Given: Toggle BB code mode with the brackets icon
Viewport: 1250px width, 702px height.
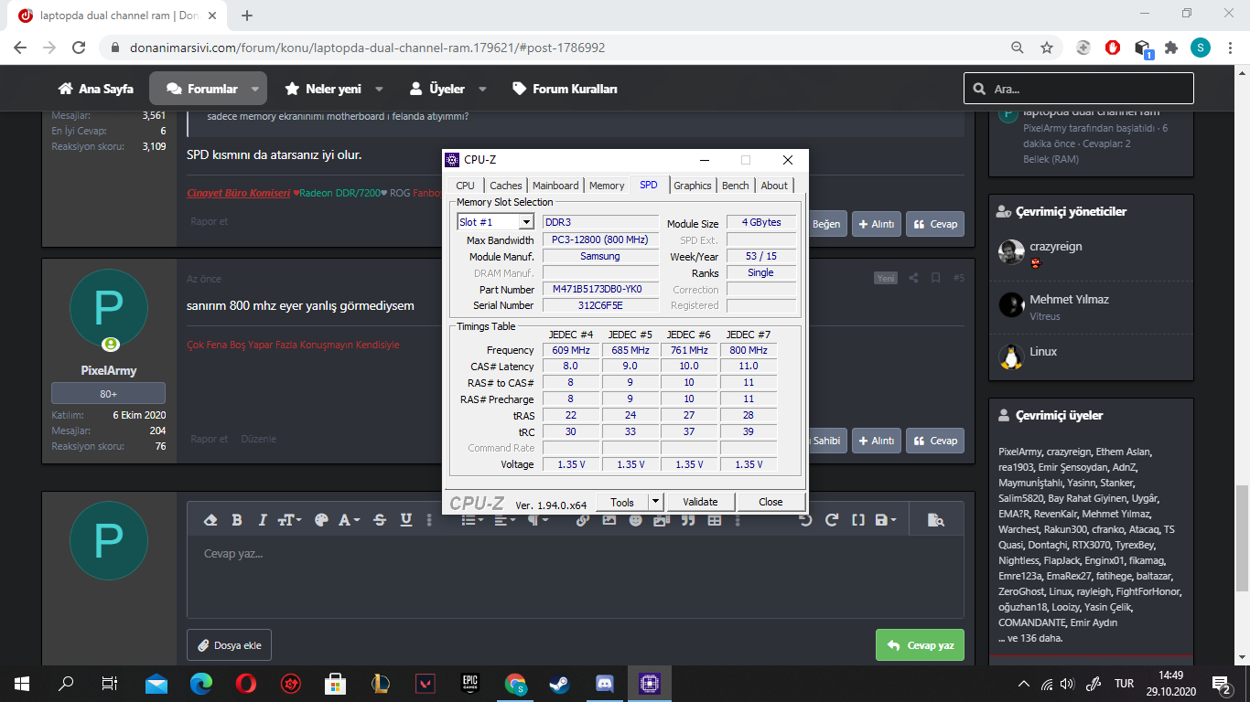Looking at the screenshot, I should (858, 520).
